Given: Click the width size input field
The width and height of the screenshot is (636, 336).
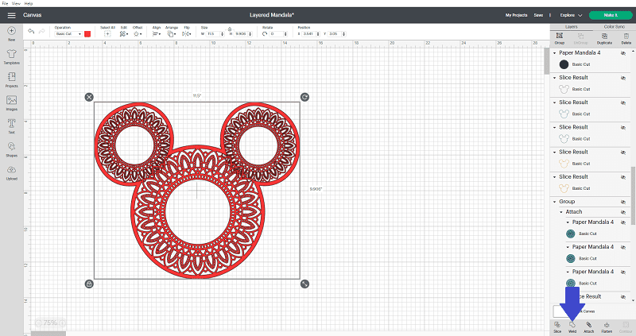Looking at the screenshot, I should coord(213,34).
